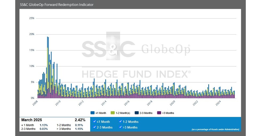Click the ≤1 Month blue legend swatch

click(x=92, y=113)
